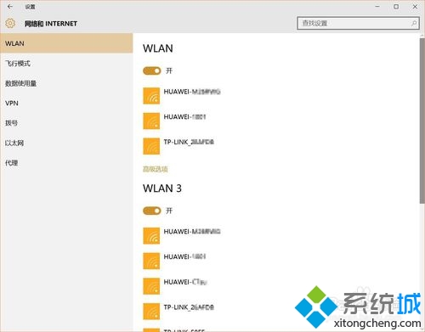The image size is (425, 332).
Task: Open 代理 (Proxy) section
Action: point(66,163)
